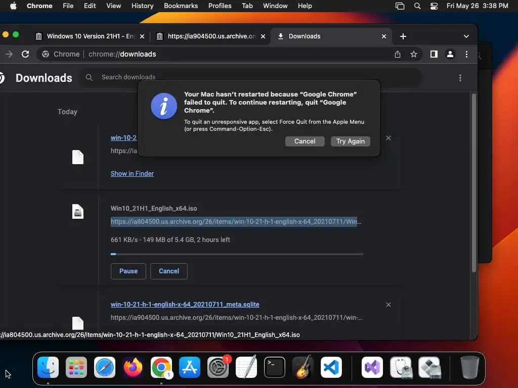Open the Profiles menu
The width and height of the screenshot is (518, 388).
pos(220,6)
